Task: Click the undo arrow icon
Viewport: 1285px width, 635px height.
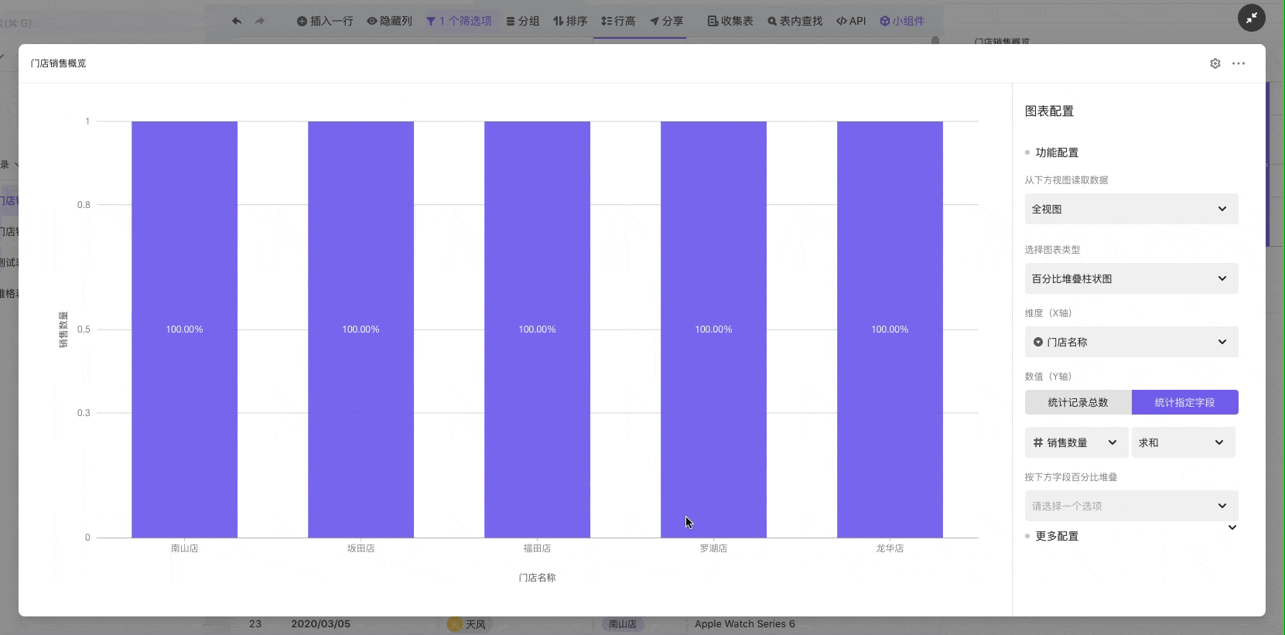Action: [237, 21]
